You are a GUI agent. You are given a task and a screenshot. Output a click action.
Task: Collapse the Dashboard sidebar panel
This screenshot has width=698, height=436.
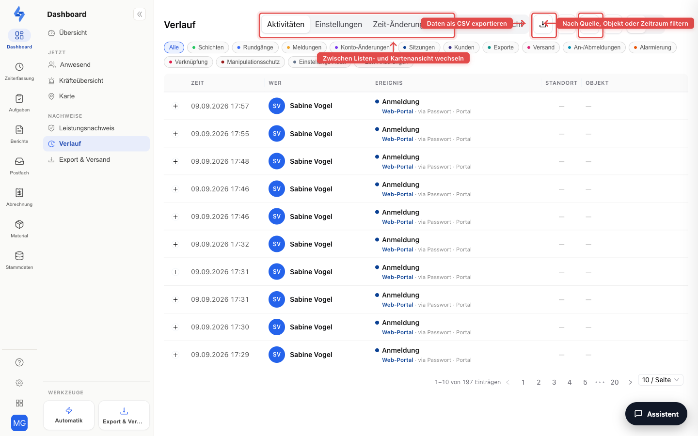coord(140,15)
